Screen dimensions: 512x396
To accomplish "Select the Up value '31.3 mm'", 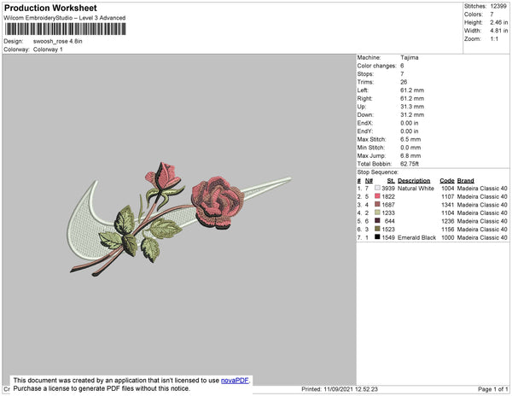I will [x=412, y=107].
